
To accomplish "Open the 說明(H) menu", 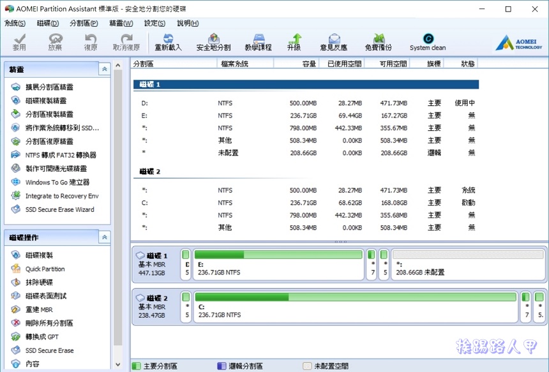I will tap(188, 24).
